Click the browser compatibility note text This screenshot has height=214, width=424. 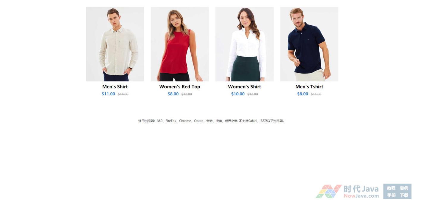tap(212, 121)
